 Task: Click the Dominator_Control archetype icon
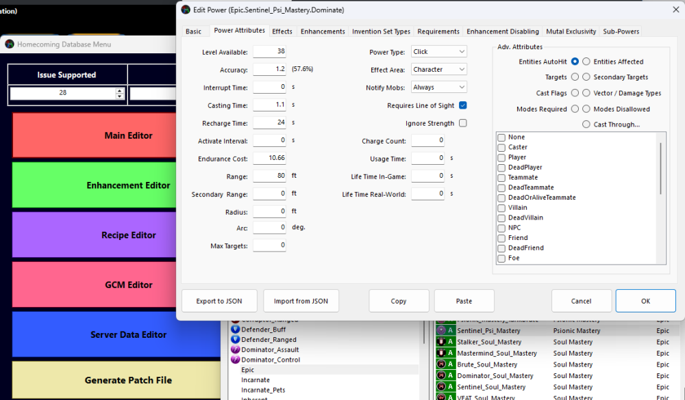click(x=235, y=360)
